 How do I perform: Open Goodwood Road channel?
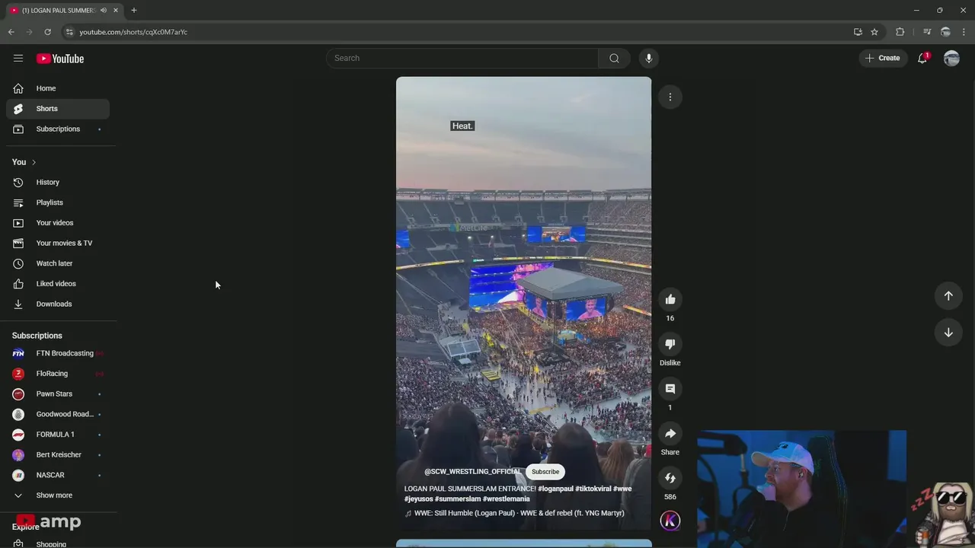58,414
